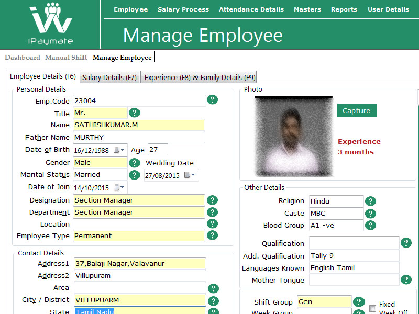Click the Father Name input field
This screenshot has width=419, height=314.
(x=138, y=137)
